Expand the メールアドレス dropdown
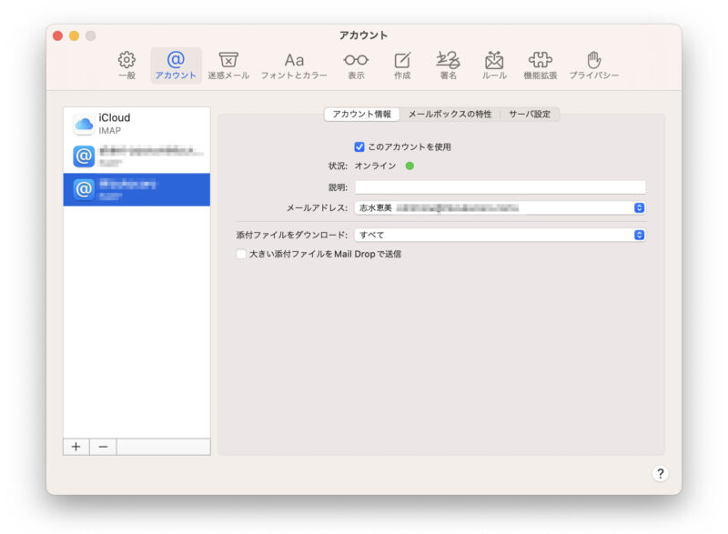 coord(639,208)
